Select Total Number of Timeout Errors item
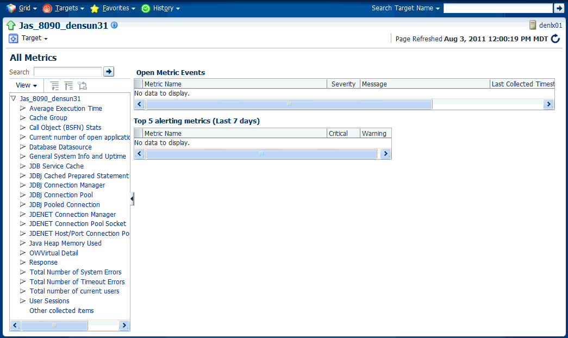Screen dimensions: 568x338 tap(77, 281)
